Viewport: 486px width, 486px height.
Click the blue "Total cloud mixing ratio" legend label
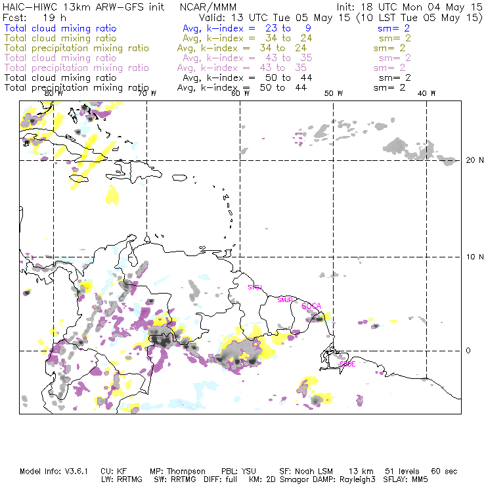pyautogui.click(x=60, y=28)
